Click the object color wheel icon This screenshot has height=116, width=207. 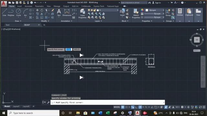click(x=142, y=10)
